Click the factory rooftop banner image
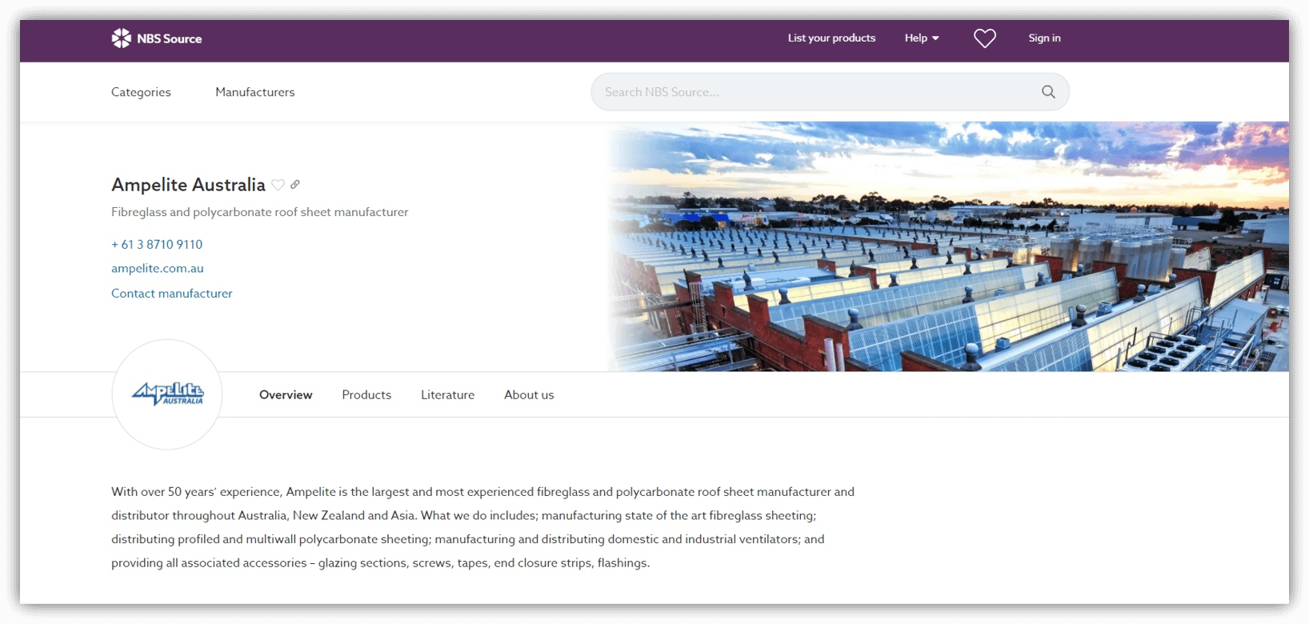 pos(948,246)
